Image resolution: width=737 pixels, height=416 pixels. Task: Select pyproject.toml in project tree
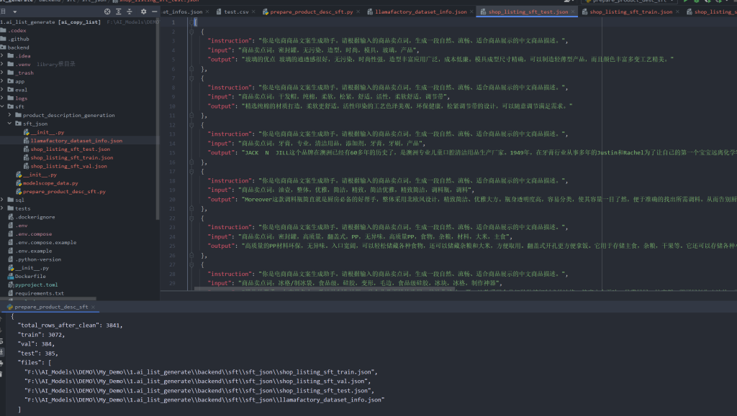click(35, 285)
